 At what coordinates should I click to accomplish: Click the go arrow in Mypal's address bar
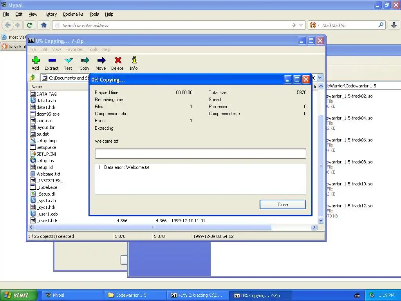click(x=294, y=25)
